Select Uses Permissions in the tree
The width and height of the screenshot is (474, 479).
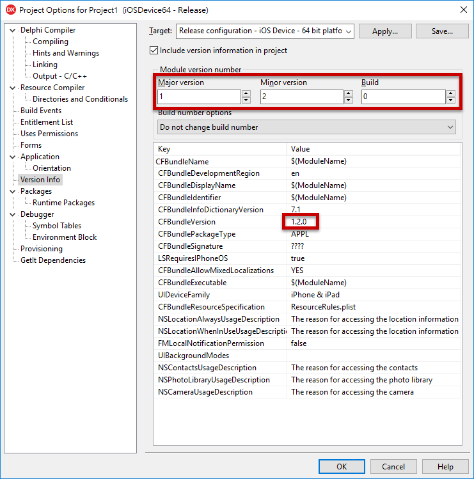point(49,134)
